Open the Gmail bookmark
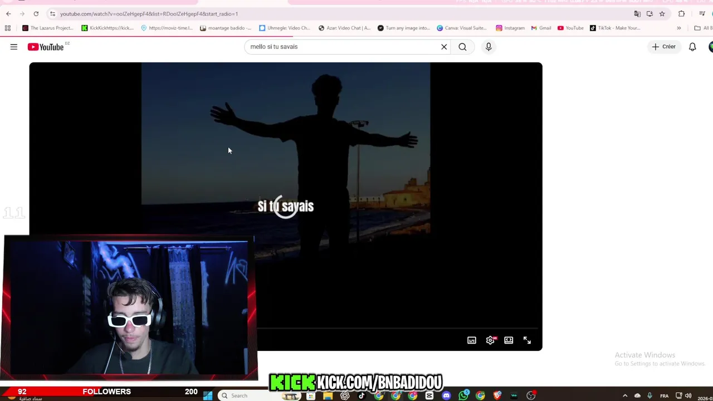Screen dimensions: 713x401 click(x=541, y=28)
